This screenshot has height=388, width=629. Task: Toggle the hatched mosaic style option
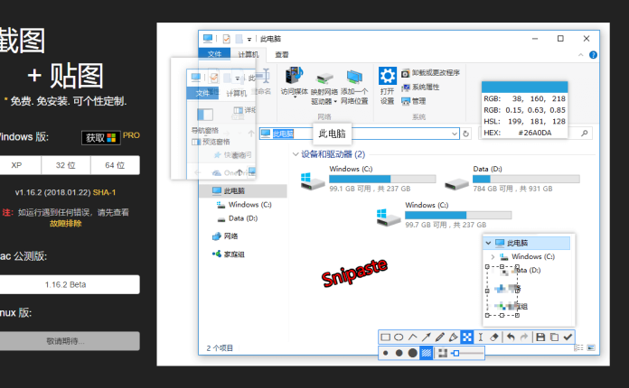click(426, 353)
